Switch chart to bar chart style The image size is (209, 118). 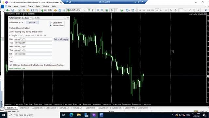point(85,10)
